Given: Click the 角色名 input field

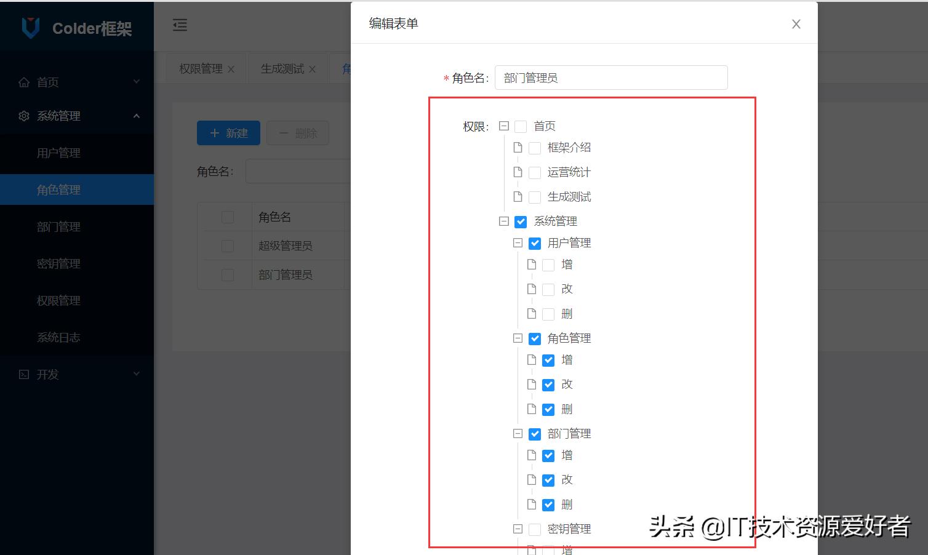Looking at the screenshot, I should click(611, 77).
